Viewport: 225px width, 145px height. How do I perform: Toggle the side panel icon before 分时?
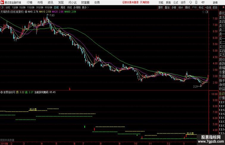pos(2,7)
